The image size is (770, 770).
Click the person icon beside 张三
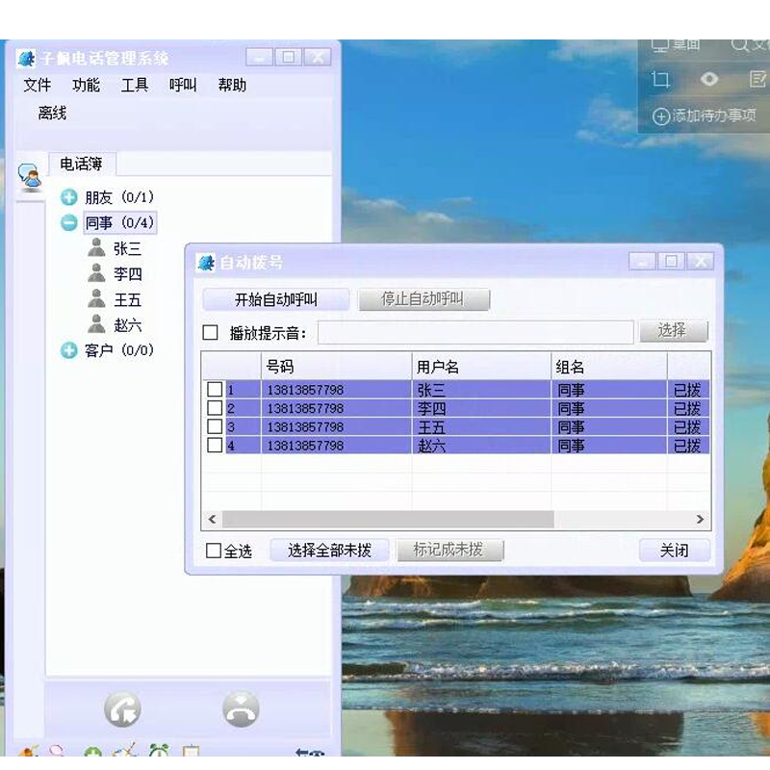click(96, 247)
